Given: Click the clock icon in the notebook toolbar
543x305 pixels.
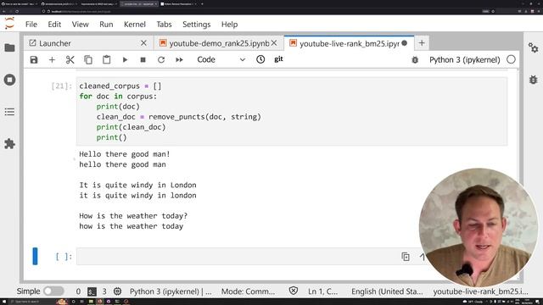Looking at the screenshot, I should coord(260,59).
